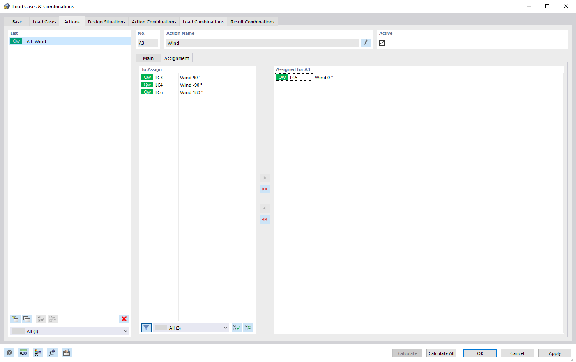The image size is (576, 362).
Task: Open the help search icon at bottom left
Action: click(x=9, y=353)
